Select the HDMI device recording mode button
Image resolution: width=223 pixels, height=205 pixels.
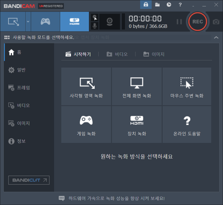[74, 22]
